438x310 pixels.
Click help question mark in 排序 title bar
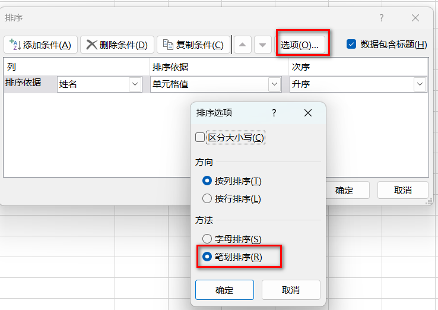click(x=382, y=18)
